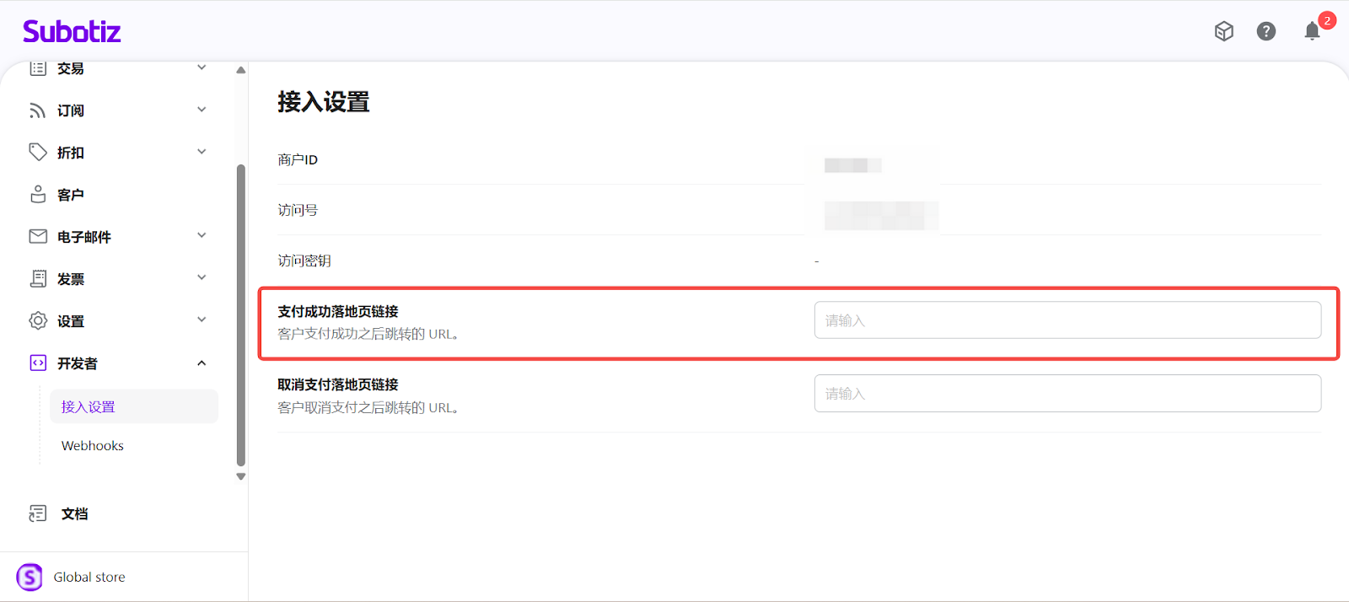Open the notifications bell

tap(1312, 32)
